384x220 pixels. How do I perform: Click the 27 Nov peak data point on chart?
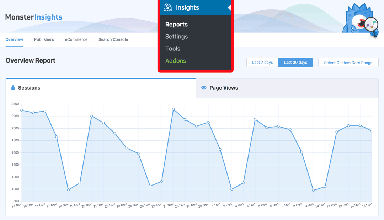(x=173, y=109)
